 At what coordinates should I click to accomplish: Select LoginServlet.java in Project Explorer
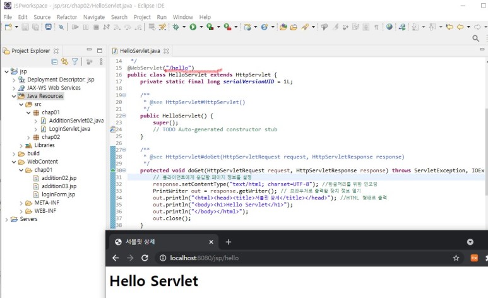tap(69, 129)
